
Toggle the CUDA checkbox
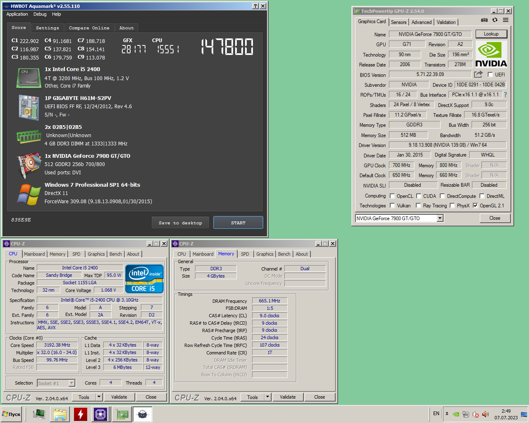(x=419, y=196)
